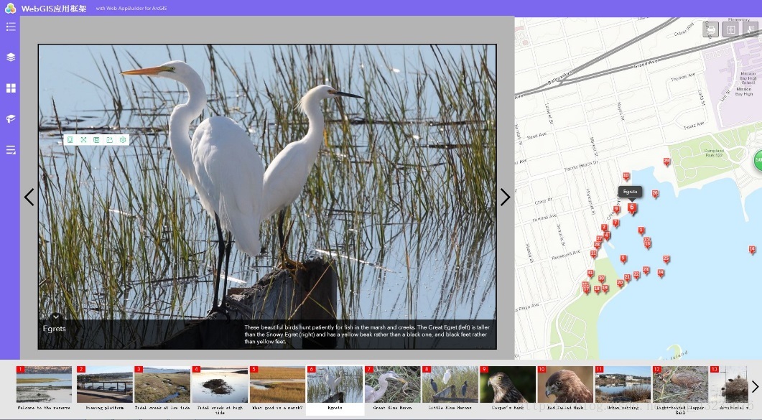Click the share arrow icon in floating toolbar

[x=109, y=140]
